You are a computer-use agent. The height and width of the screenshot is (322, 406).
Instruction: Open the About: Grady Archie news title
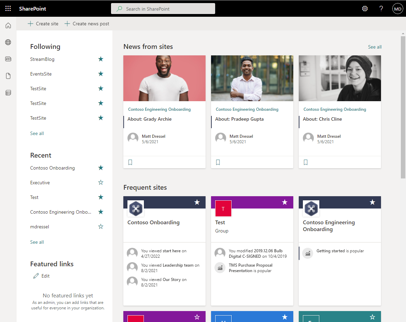149,119
